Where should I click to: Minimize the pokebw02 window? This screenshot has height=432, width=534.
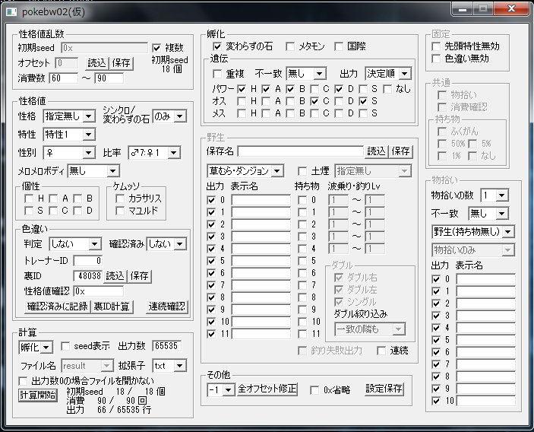(462, 9)
